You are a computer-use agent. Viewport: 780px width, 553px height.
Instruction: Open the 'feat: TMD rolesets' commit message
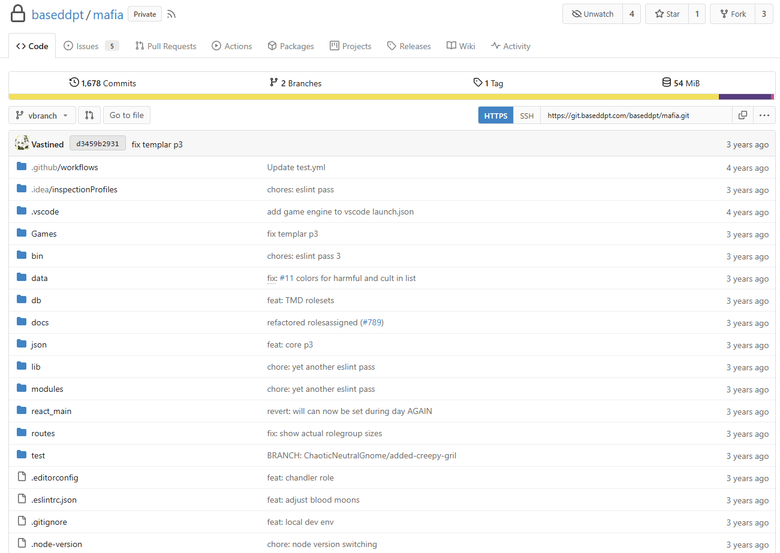coord(300,300)
